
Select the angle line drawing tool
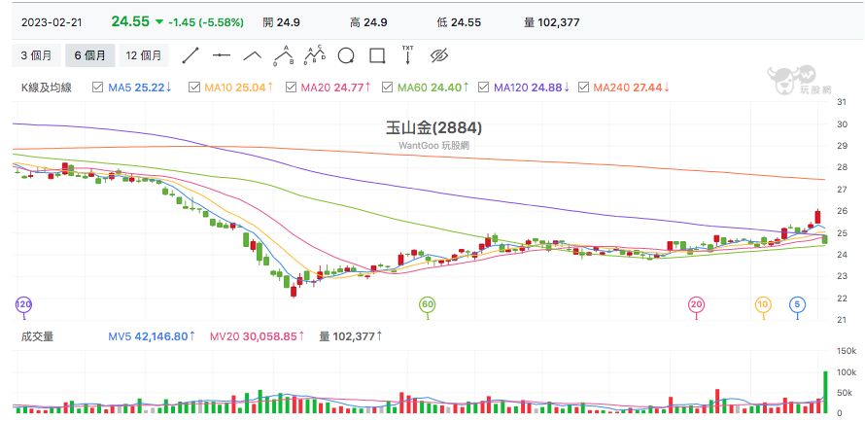coord(253,55)
